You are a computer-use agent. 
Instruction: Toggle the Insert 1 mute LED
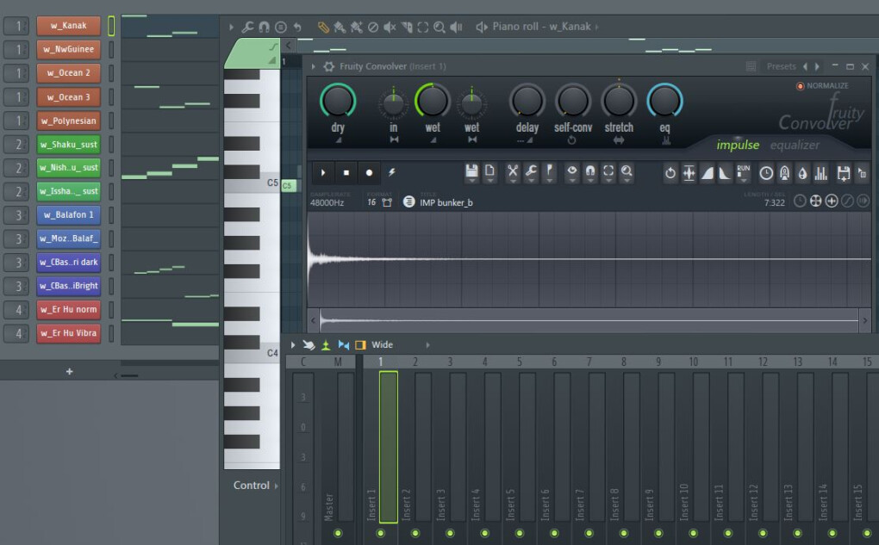[x=380, y=533]
